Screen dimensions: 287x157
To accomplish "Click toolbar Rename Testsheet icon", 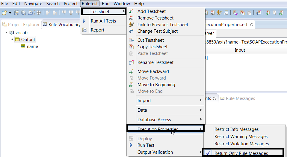I will point(259,13).
